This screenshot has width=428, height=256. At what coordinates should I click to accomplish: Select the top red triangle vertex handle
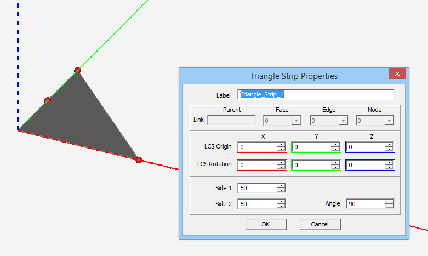coord(77,70)
